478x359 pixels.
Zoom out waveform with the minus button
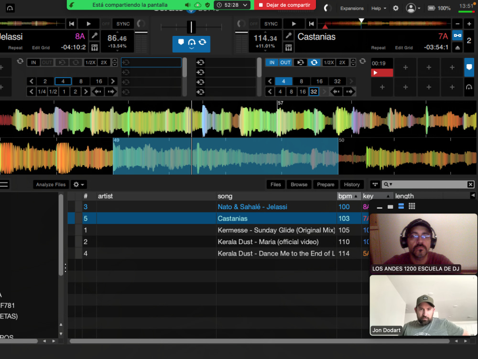(x=457, y=24)
